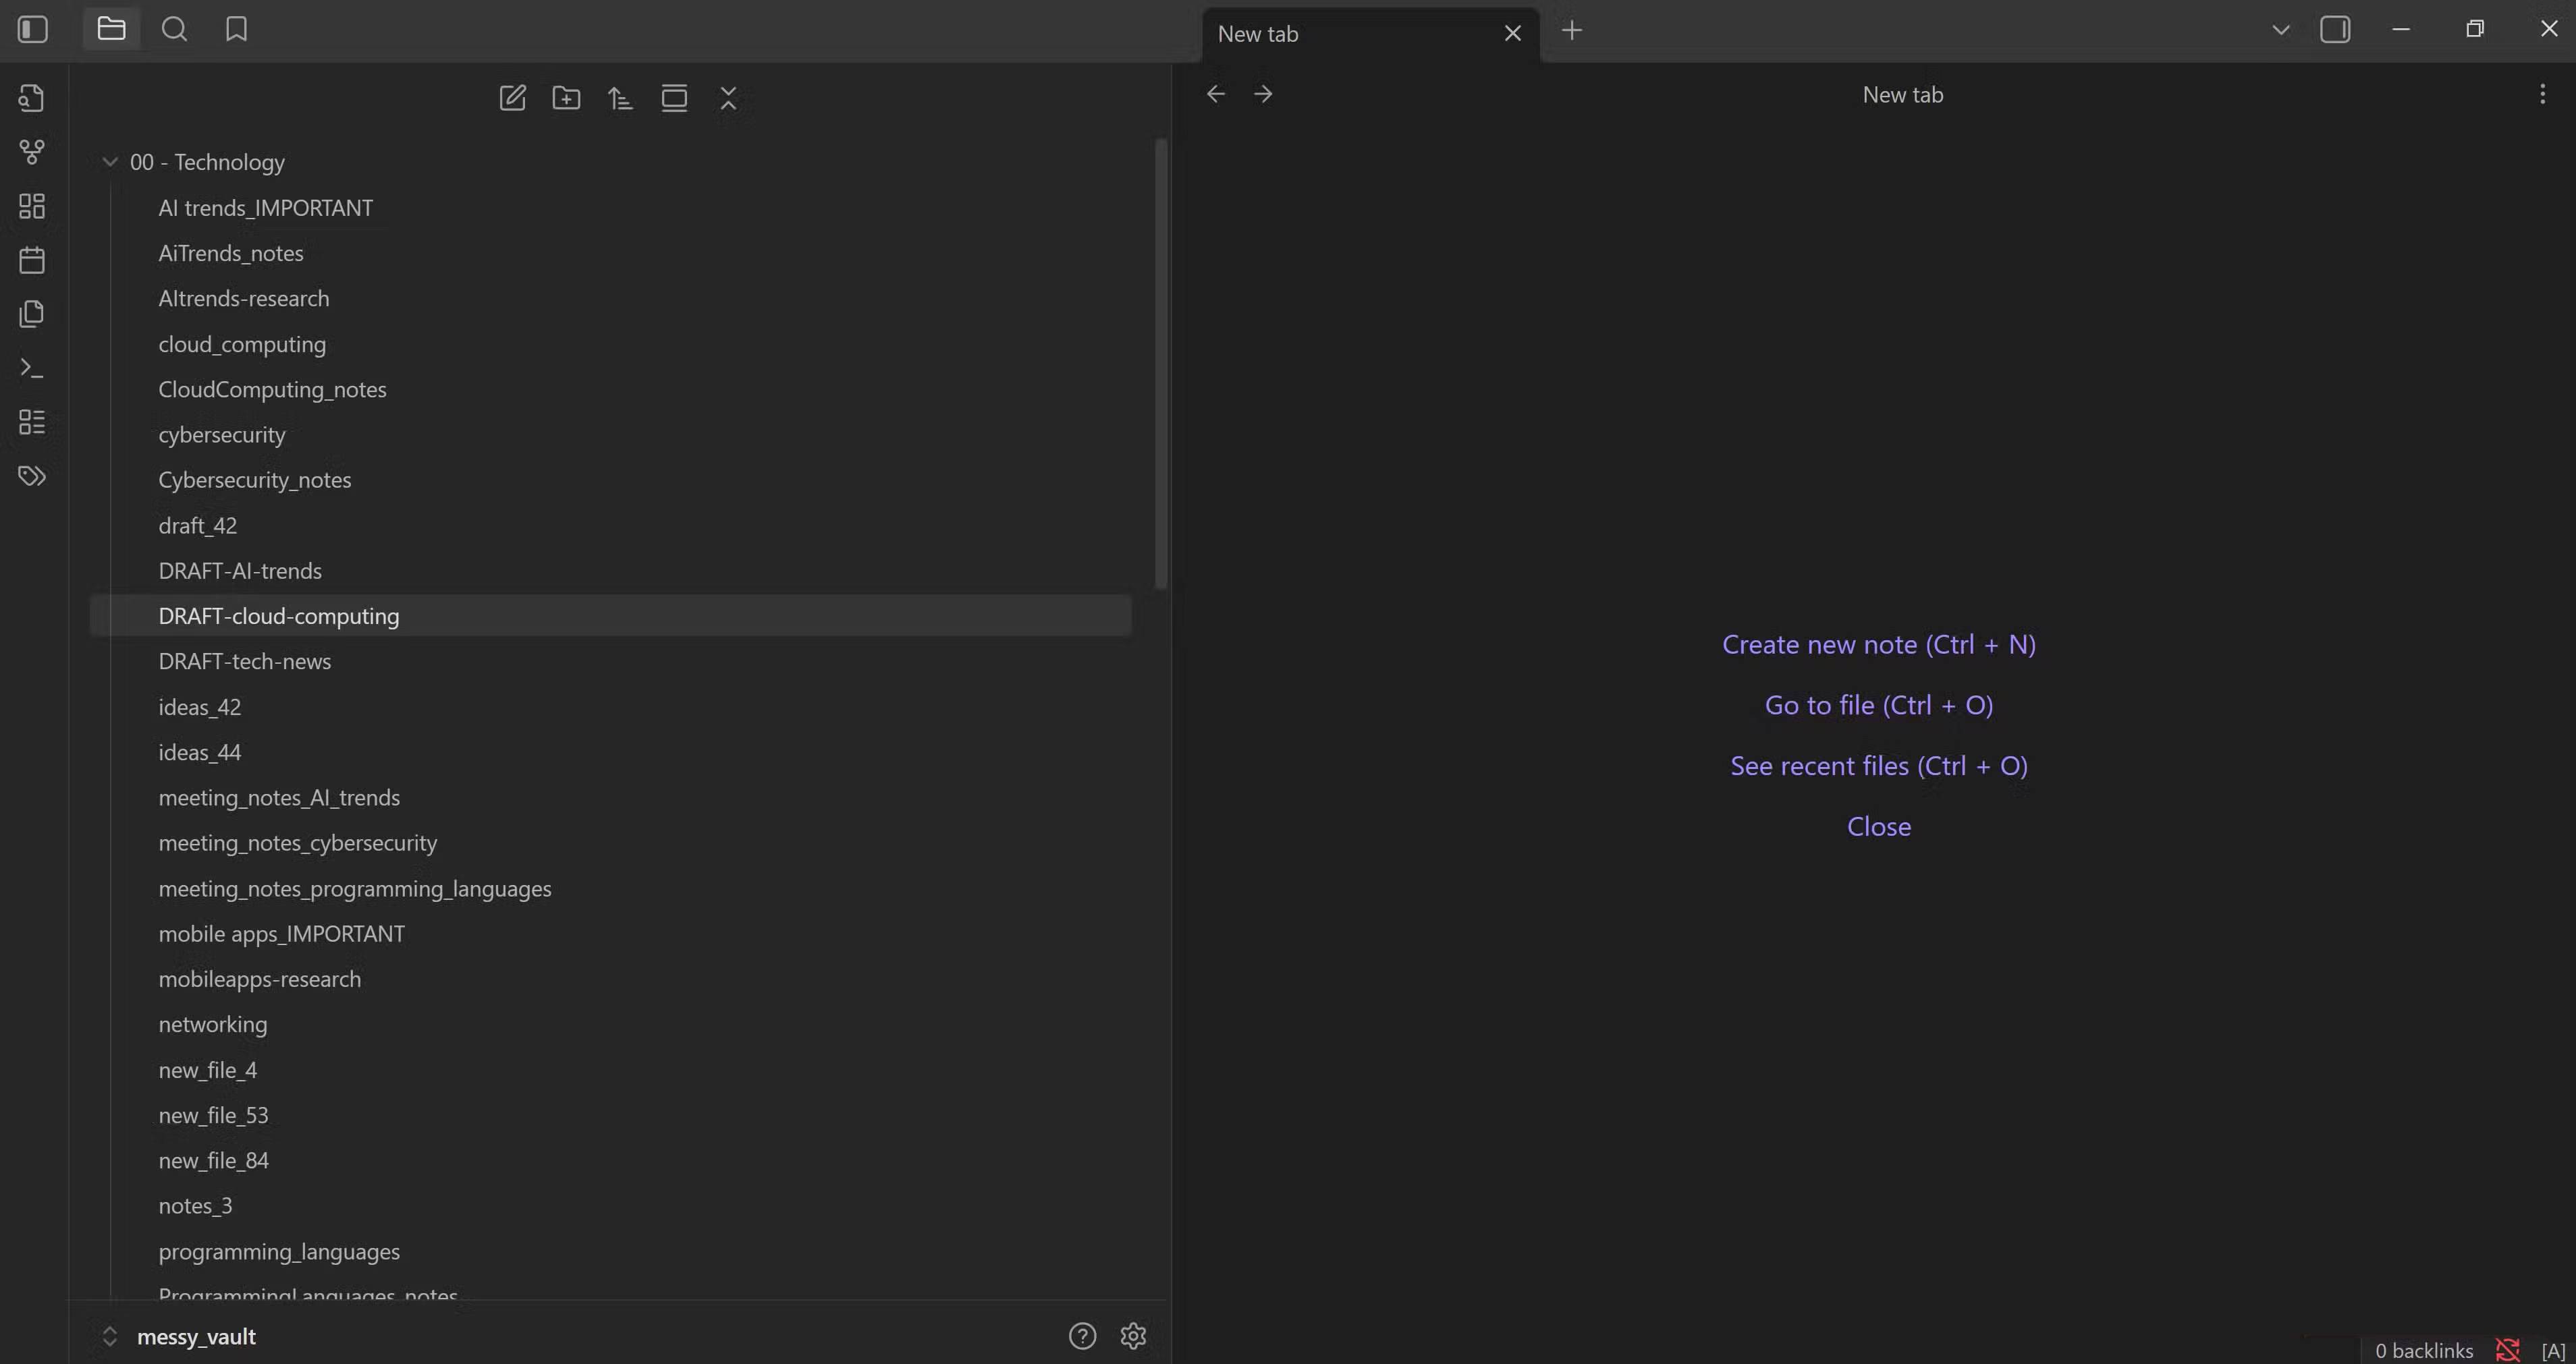Collapse the 00 - Technology folder
The height and width of the screenshot is (1364, 2576).
[x=110, y=162]
